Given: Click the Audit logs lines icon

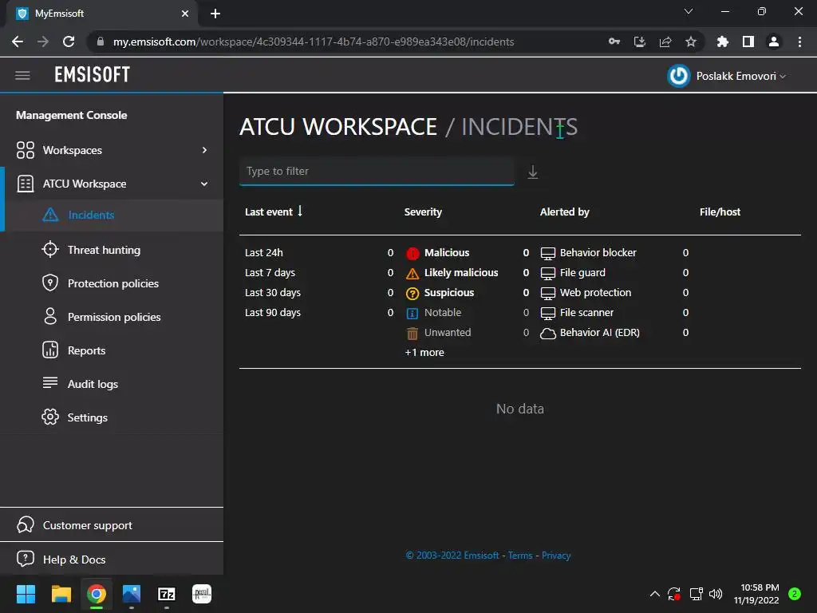Looking at the screenshot, I should [x=50, y=383].
